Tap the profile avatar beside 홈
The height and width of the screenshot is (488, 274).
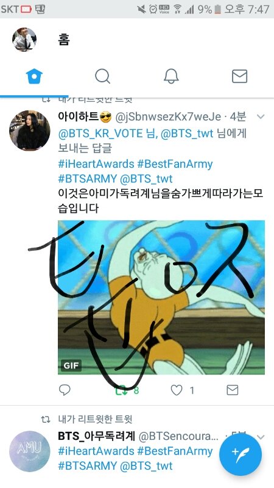point(24,40)
